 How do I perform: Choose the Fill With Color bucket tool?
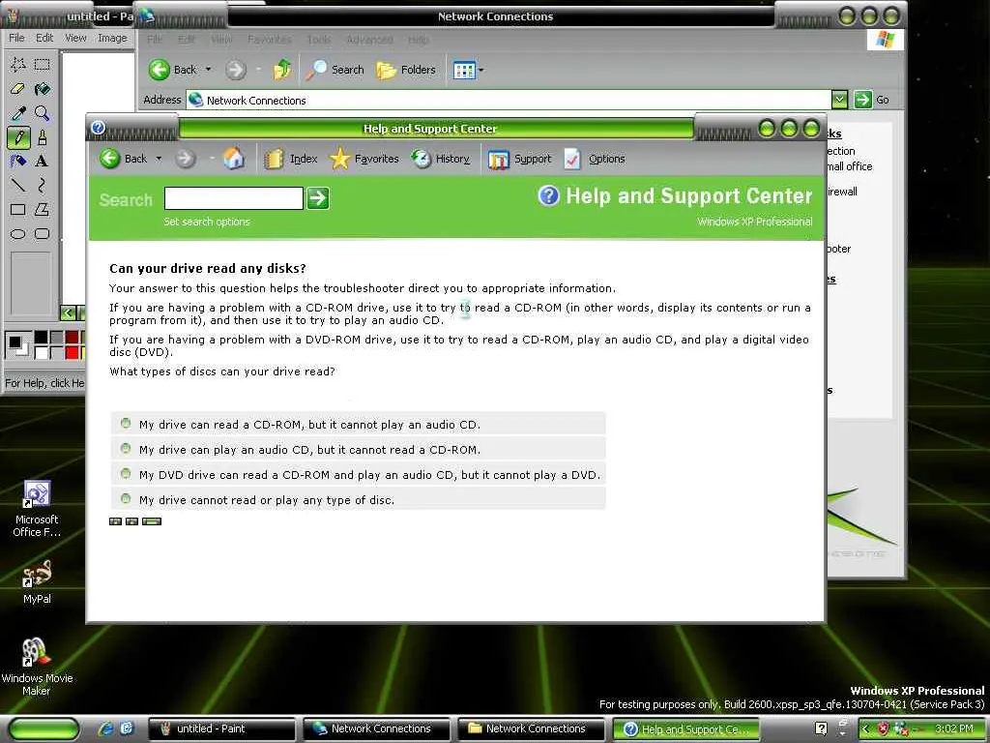43,88
